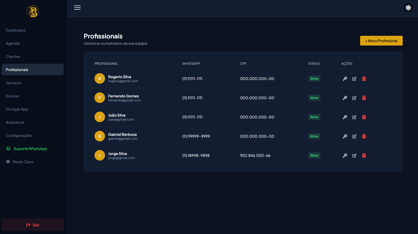Click the Sair logout button

[33, 225]
